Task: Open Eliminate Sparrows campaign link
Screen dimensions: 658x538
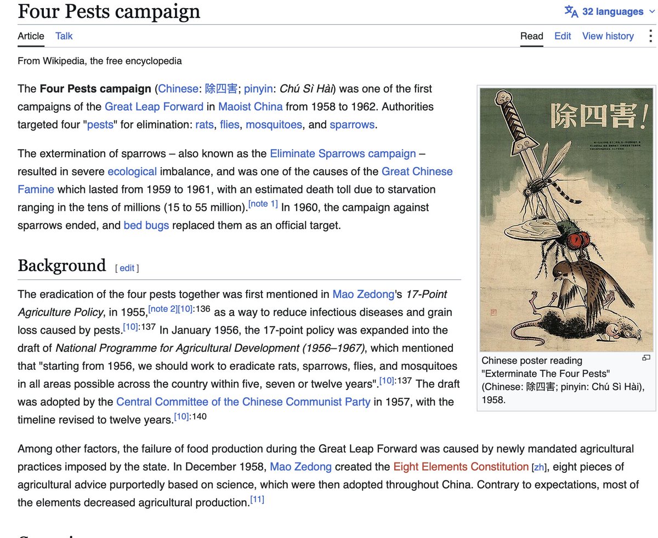Action: pos(343,153)
